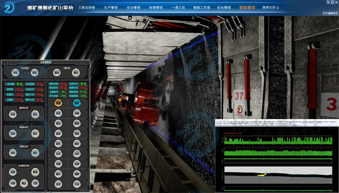
Task: Select 向左 under 方向选择
Action: coord(15,73)
